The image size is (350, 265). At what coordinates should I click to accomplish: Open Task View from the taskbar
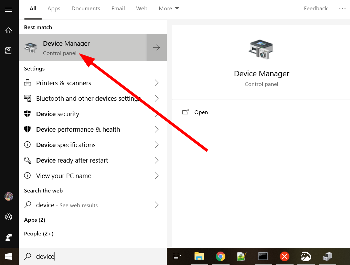(x=177, y=256)
